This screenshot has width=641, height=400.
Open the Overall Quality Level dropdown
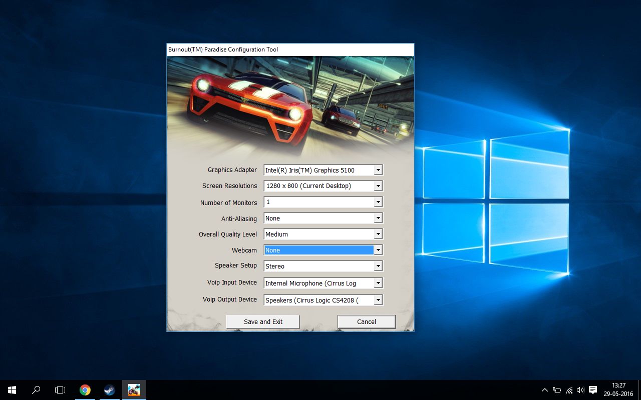(x=323, y=234)
